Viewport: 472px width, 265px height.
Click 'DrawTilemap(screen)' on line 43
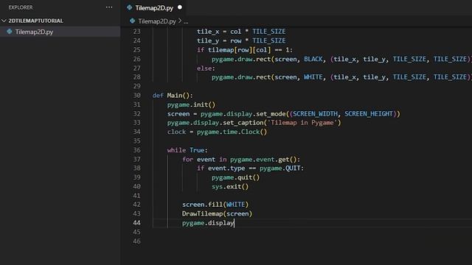pyautogui.click(x=217, y=213)
